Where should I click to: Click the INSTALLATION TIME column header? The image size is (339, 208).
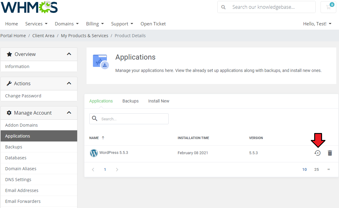(x=193, y=138)
